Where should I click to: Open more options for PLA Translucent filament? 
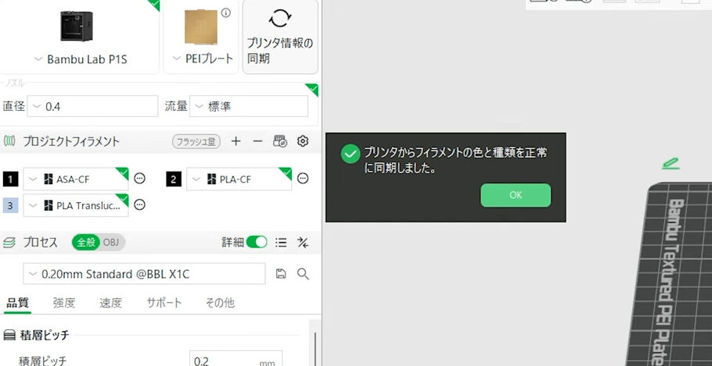[140, 204]
